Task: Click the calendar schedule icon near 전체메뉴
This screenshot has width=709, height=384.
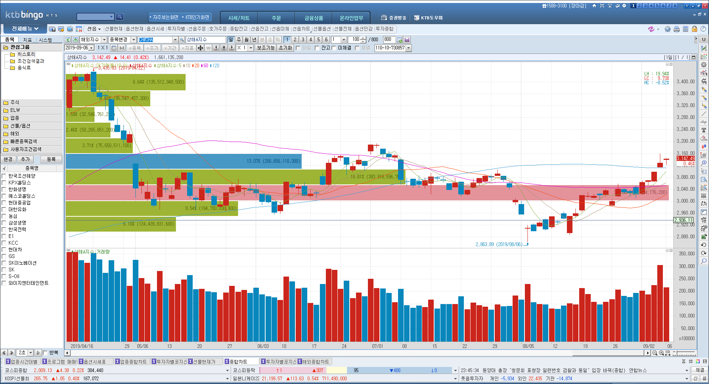Action: tap(79, 29)
